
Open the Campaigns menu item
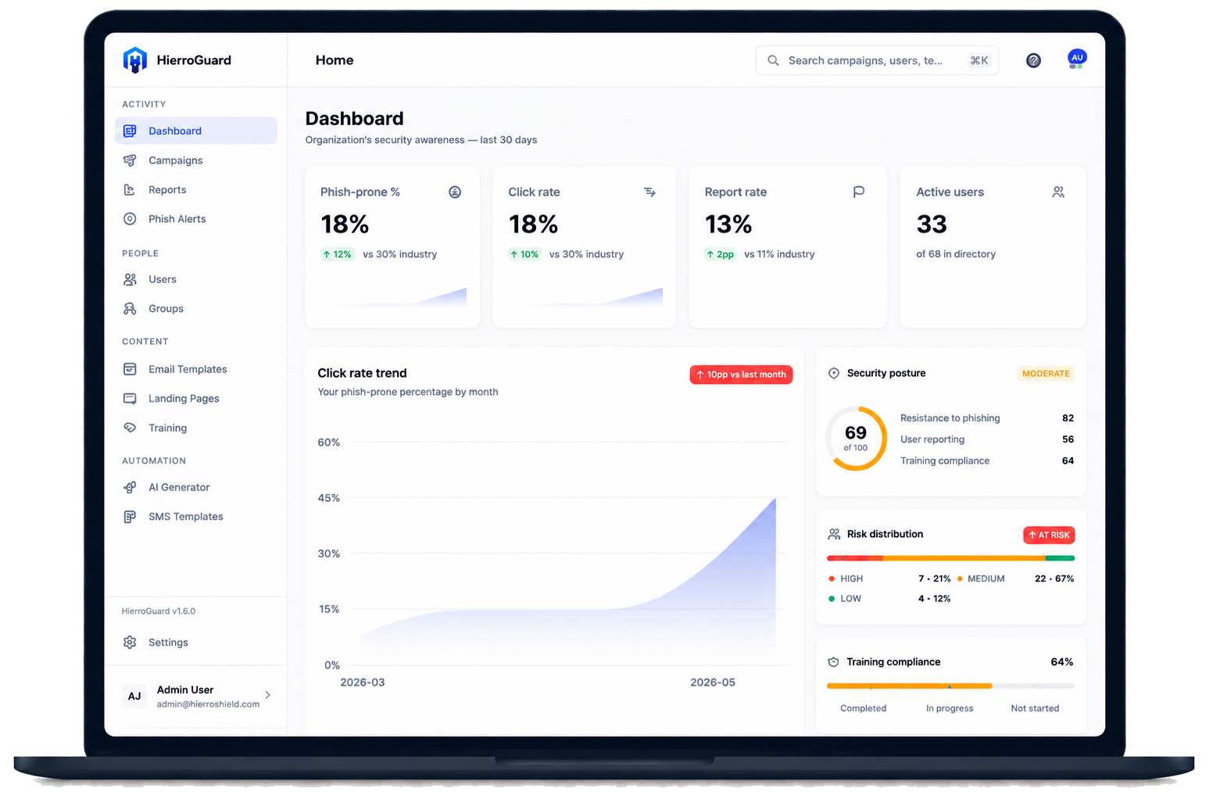point(196,160)
